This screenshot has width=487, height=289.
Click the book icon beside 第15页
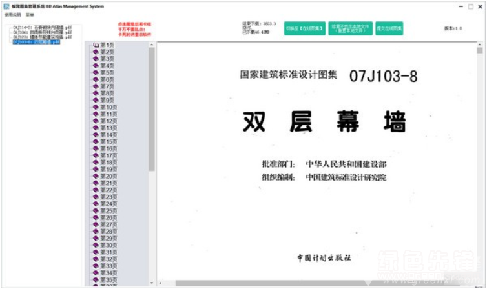click(96, 142)
